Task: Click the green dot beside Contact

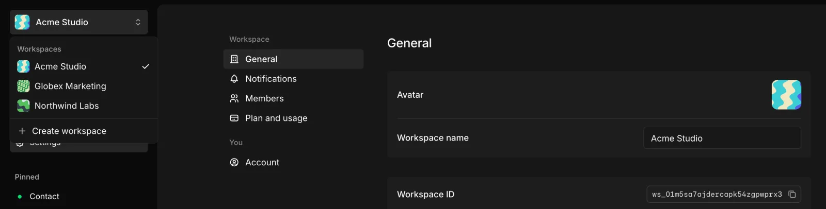Action: click(20, 197)
